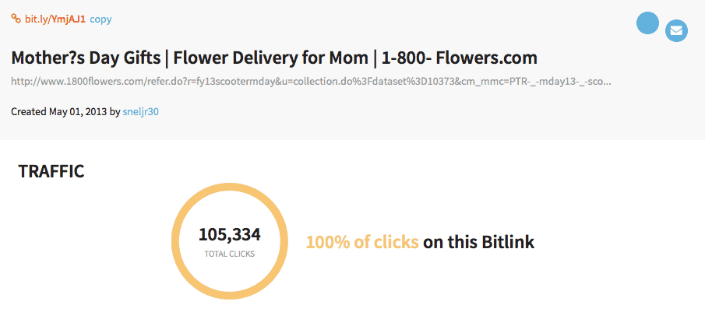Click the orange '100% of clicks' text

tap(362, 243)
